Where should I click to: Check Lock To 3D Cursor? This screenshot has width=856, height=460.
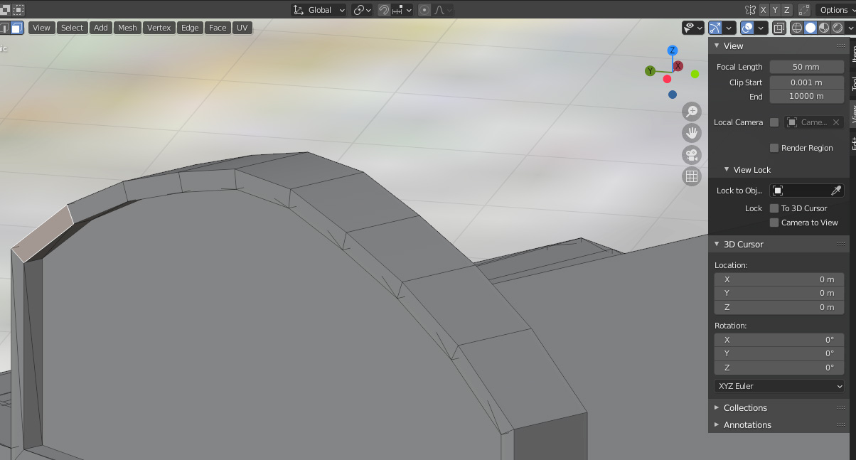click(x=774, y=208)
